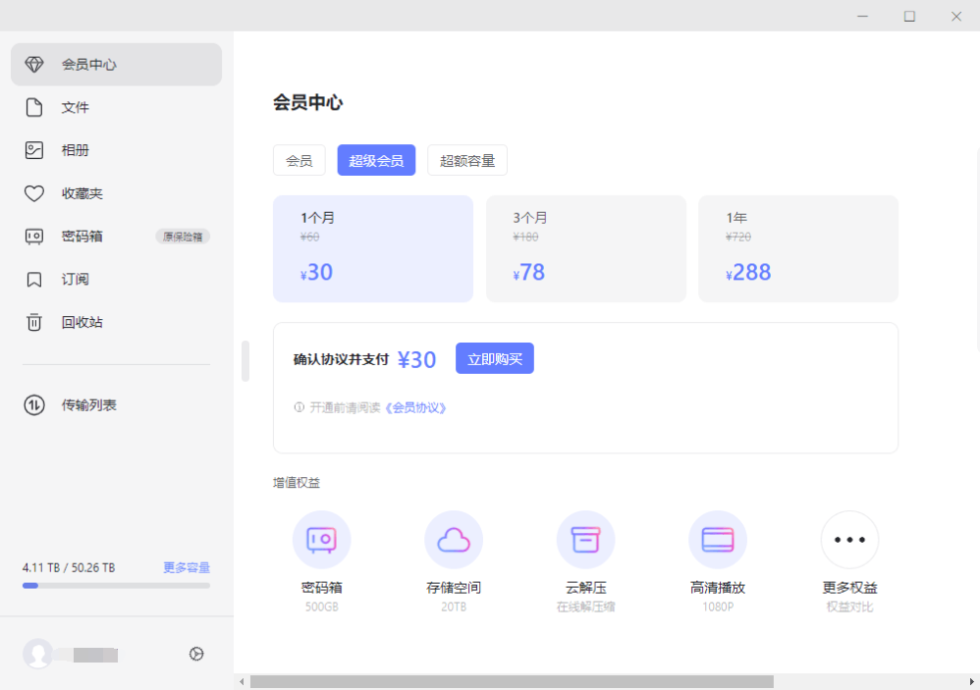Click the 云解压 benefit icon
This screenshot has height=690, width=980.
585,539
